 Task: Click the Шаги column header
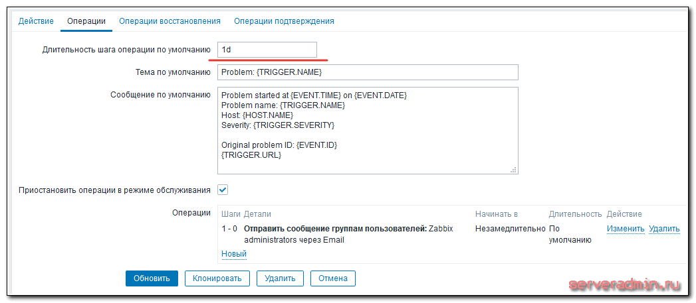(230, 214)
